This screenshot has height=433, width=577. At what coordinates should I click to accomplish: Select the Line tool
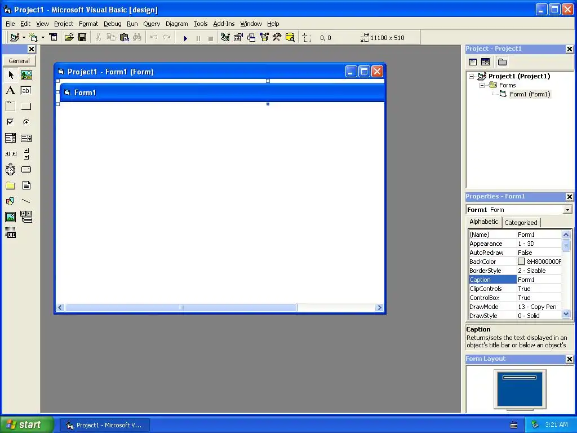point(26,201)
